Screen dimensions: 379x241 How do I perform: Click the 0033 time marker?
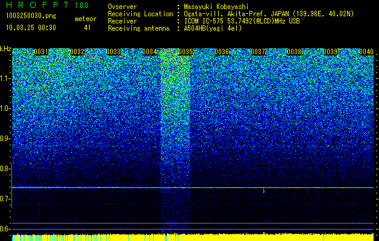click(113, 52)
